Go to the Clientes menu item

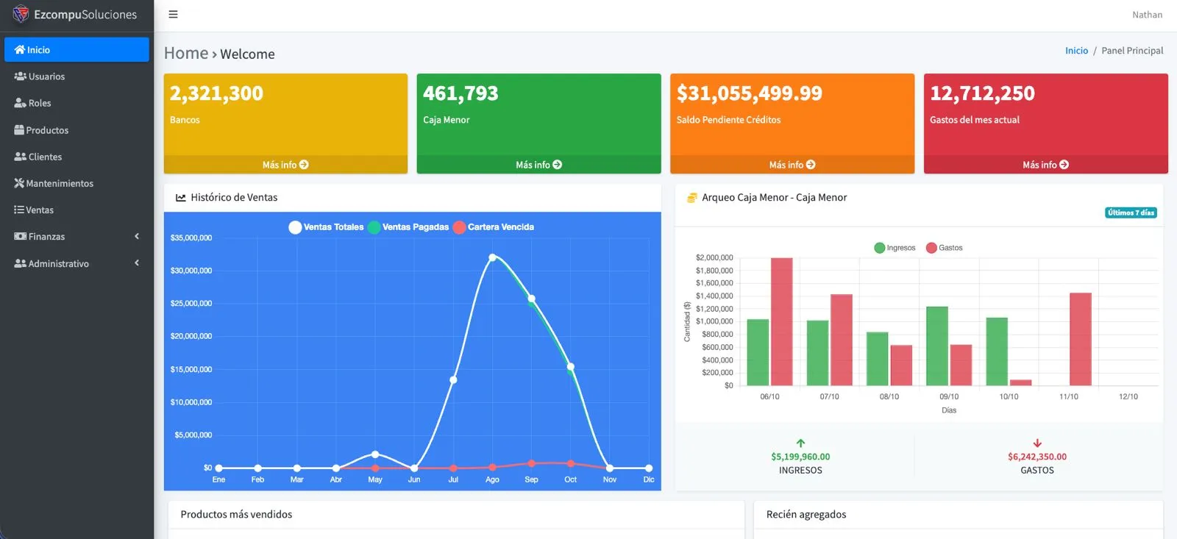point(77,157)
